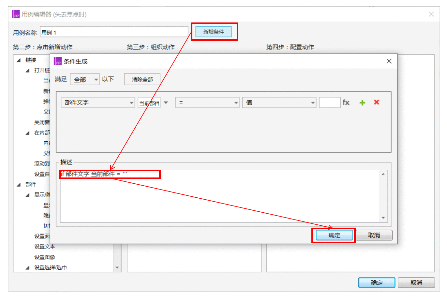This screenshot has width=447, height=297.
Task: Collapse the 部件 tree node
Action: 19,185
